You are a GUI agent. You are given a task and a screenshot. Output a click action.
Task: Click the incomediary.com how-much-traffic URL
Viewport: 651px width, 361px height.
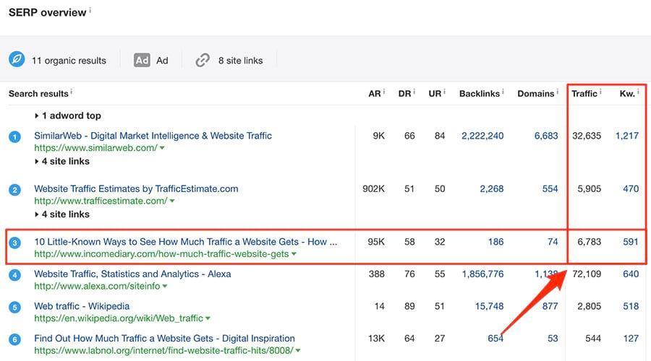pyautogui.click(x=161, y=254)
